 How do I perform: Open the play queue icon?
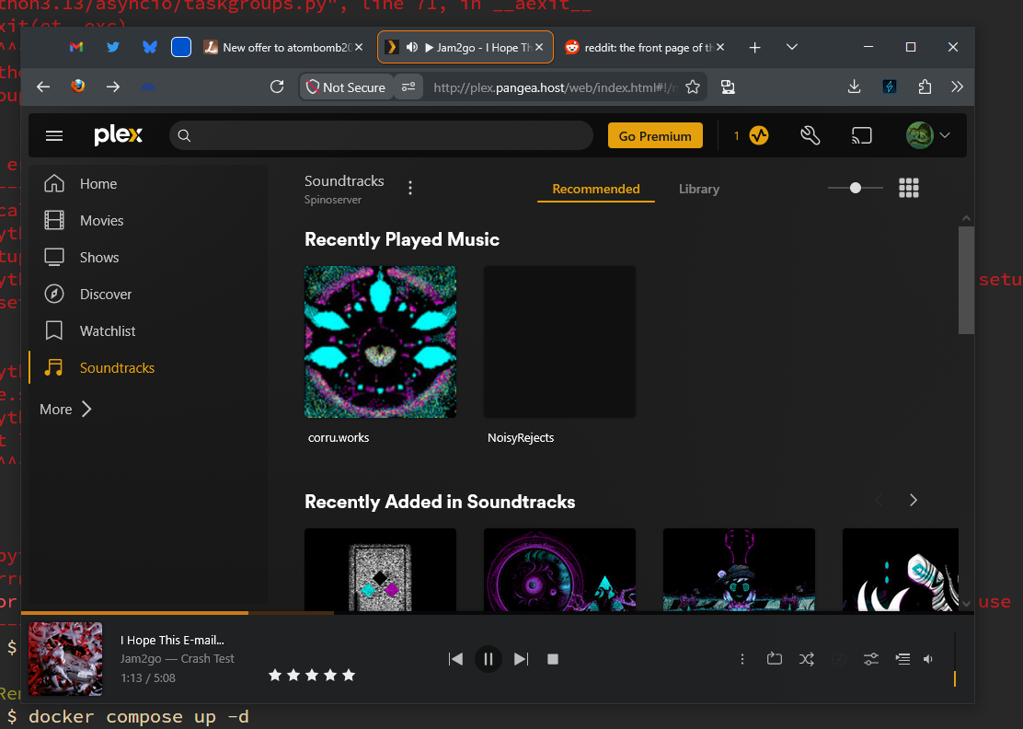click(903, 659)
